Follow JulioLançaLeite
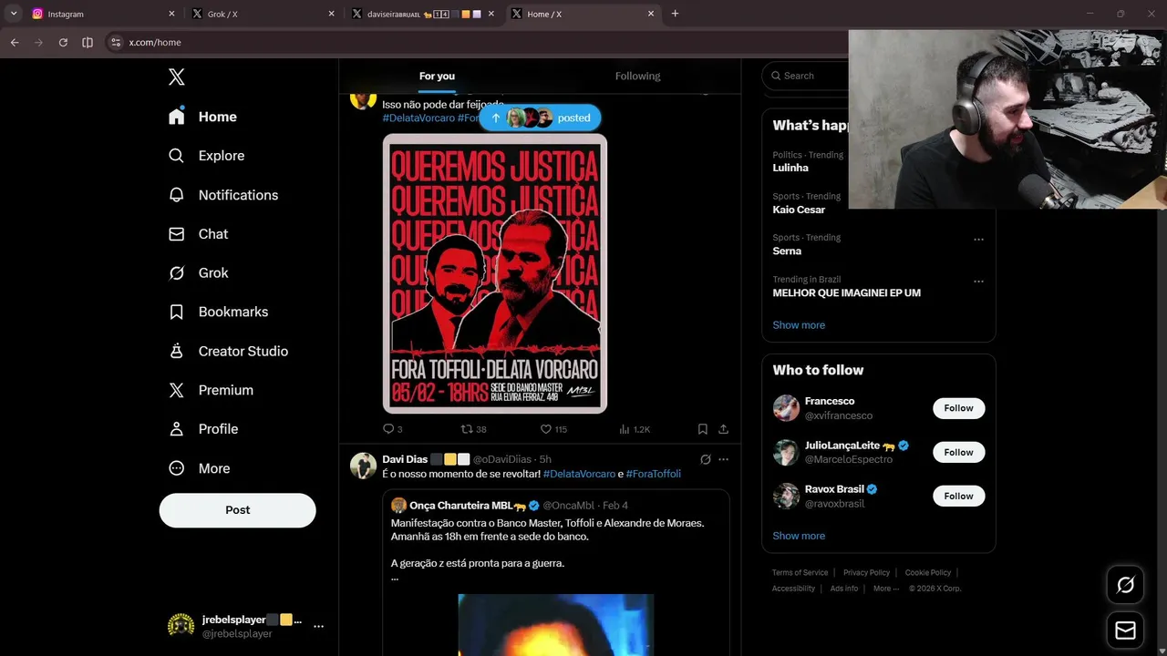Viewport: 1167px width, 656px height. pyautogui.click(x=958, y=452)
